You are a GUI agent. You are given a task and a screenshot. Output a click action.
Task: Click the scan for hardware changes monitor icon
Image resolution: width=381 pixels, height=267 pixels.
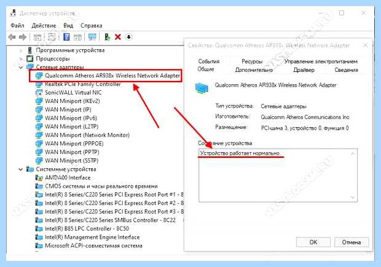[92, 37]
